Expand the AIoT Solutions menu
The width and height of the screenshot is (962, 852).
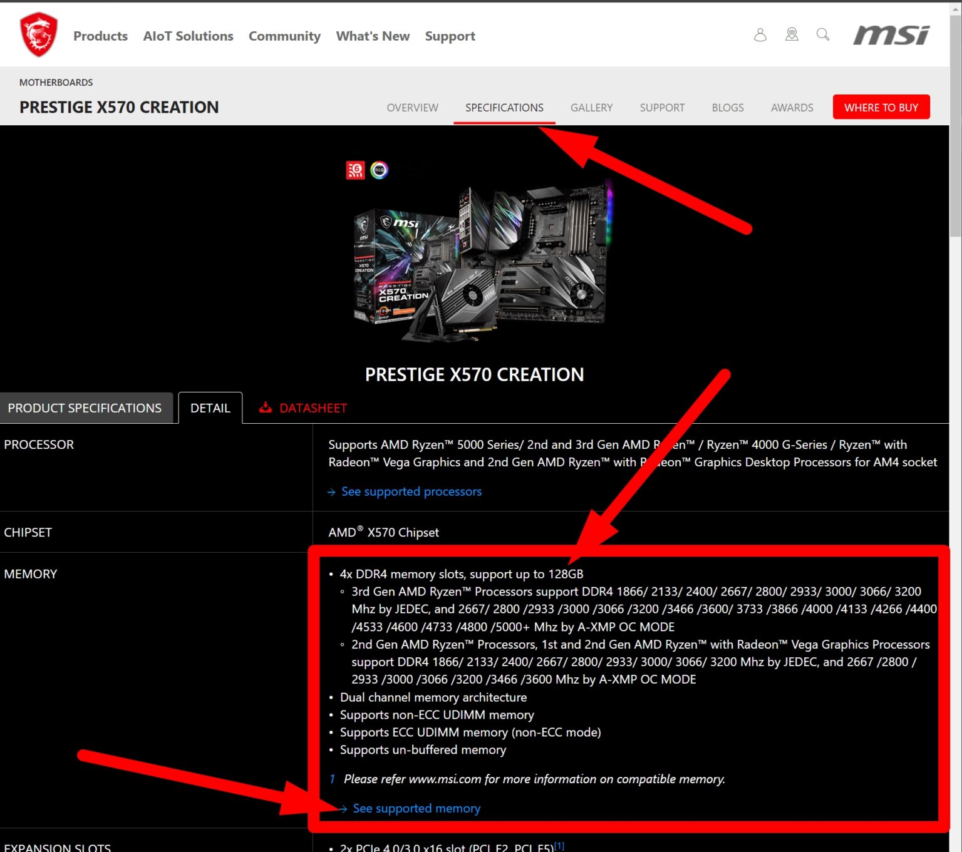click(188, 36)
